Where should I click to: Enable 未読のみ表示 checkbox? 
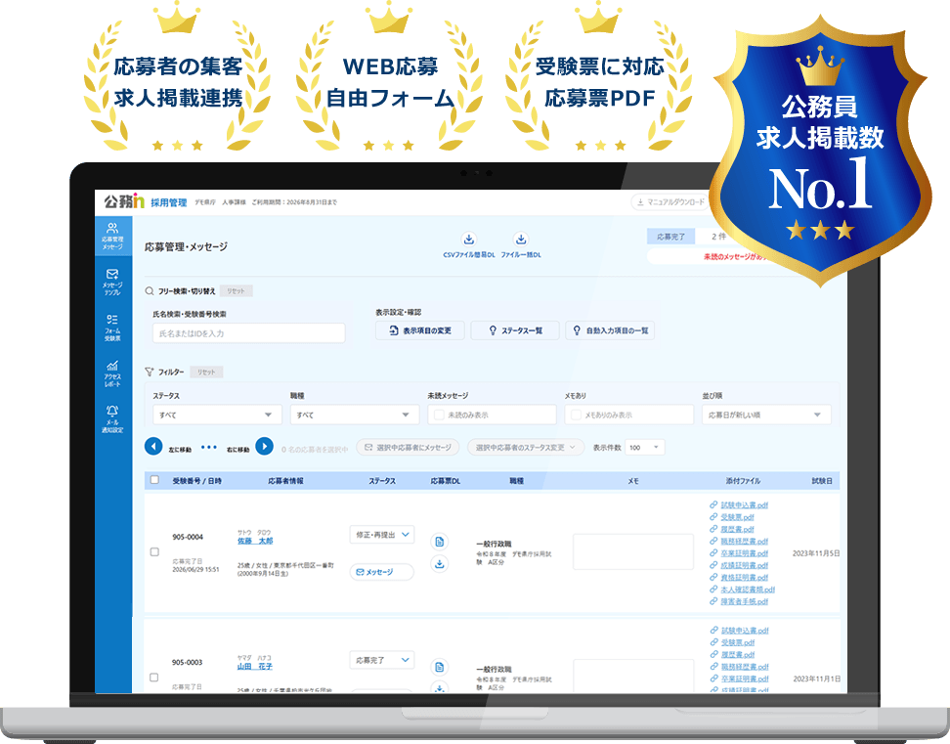pos(439,415)
